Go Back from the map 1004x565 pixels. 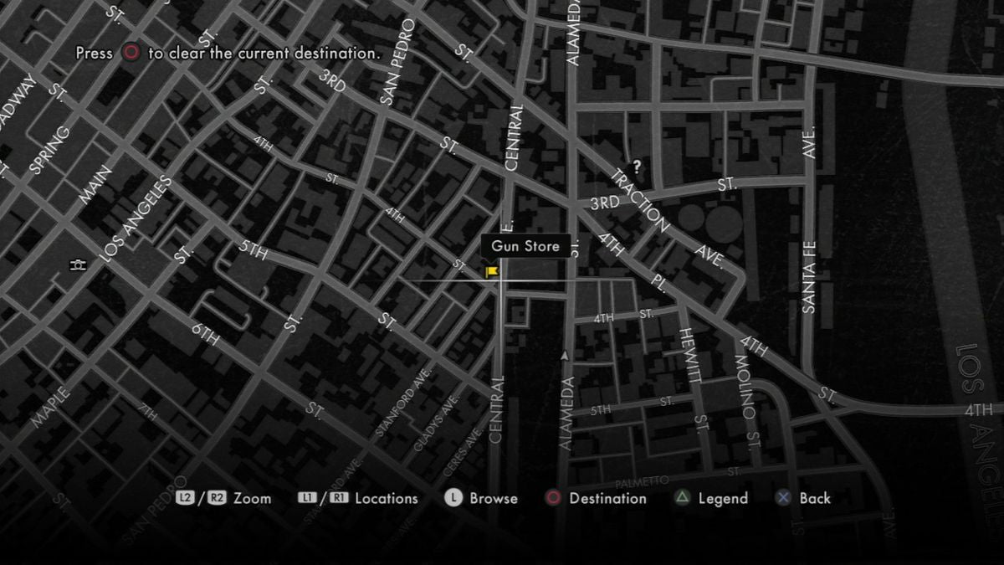[815, 498]
